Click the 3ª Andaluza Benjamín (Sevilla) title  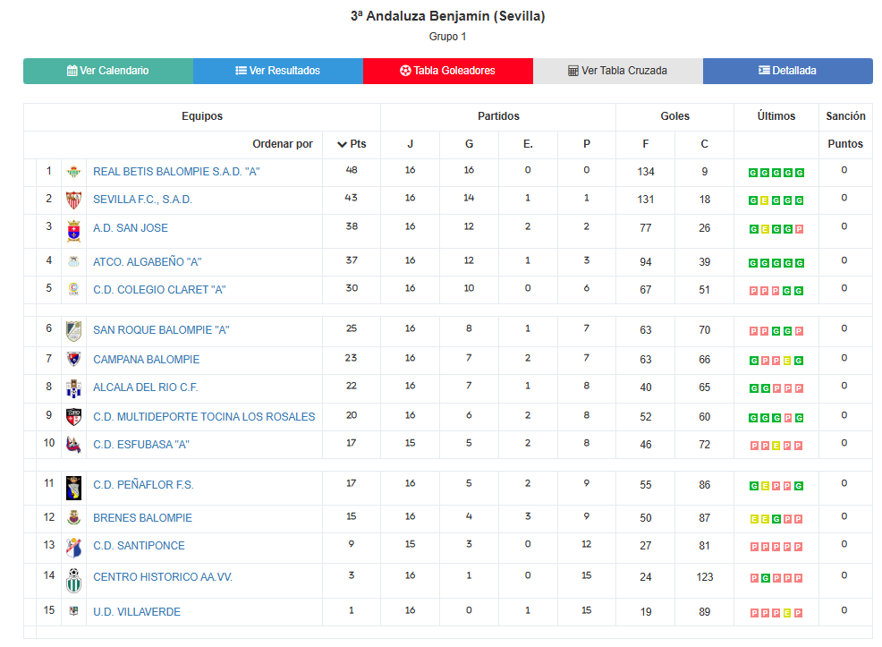(x=448, y=16)
